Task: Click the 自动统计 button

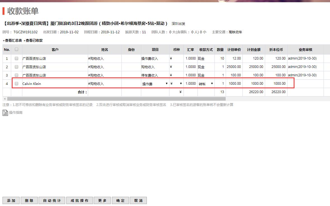Action: click(x=52, y=200)
